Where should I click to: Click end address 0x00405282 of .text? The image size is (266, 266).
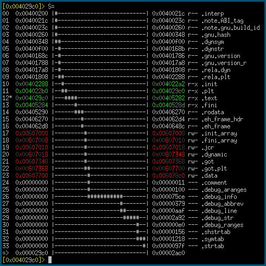click(x=168, y=98)
